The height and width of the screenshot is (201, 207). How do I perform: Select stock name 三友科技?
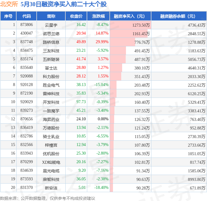(51, 51)
